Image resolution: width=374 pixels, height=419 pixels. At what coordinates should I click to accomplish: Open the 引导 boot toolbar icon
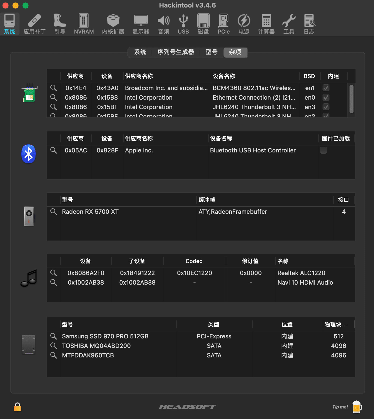pos(60,24)
